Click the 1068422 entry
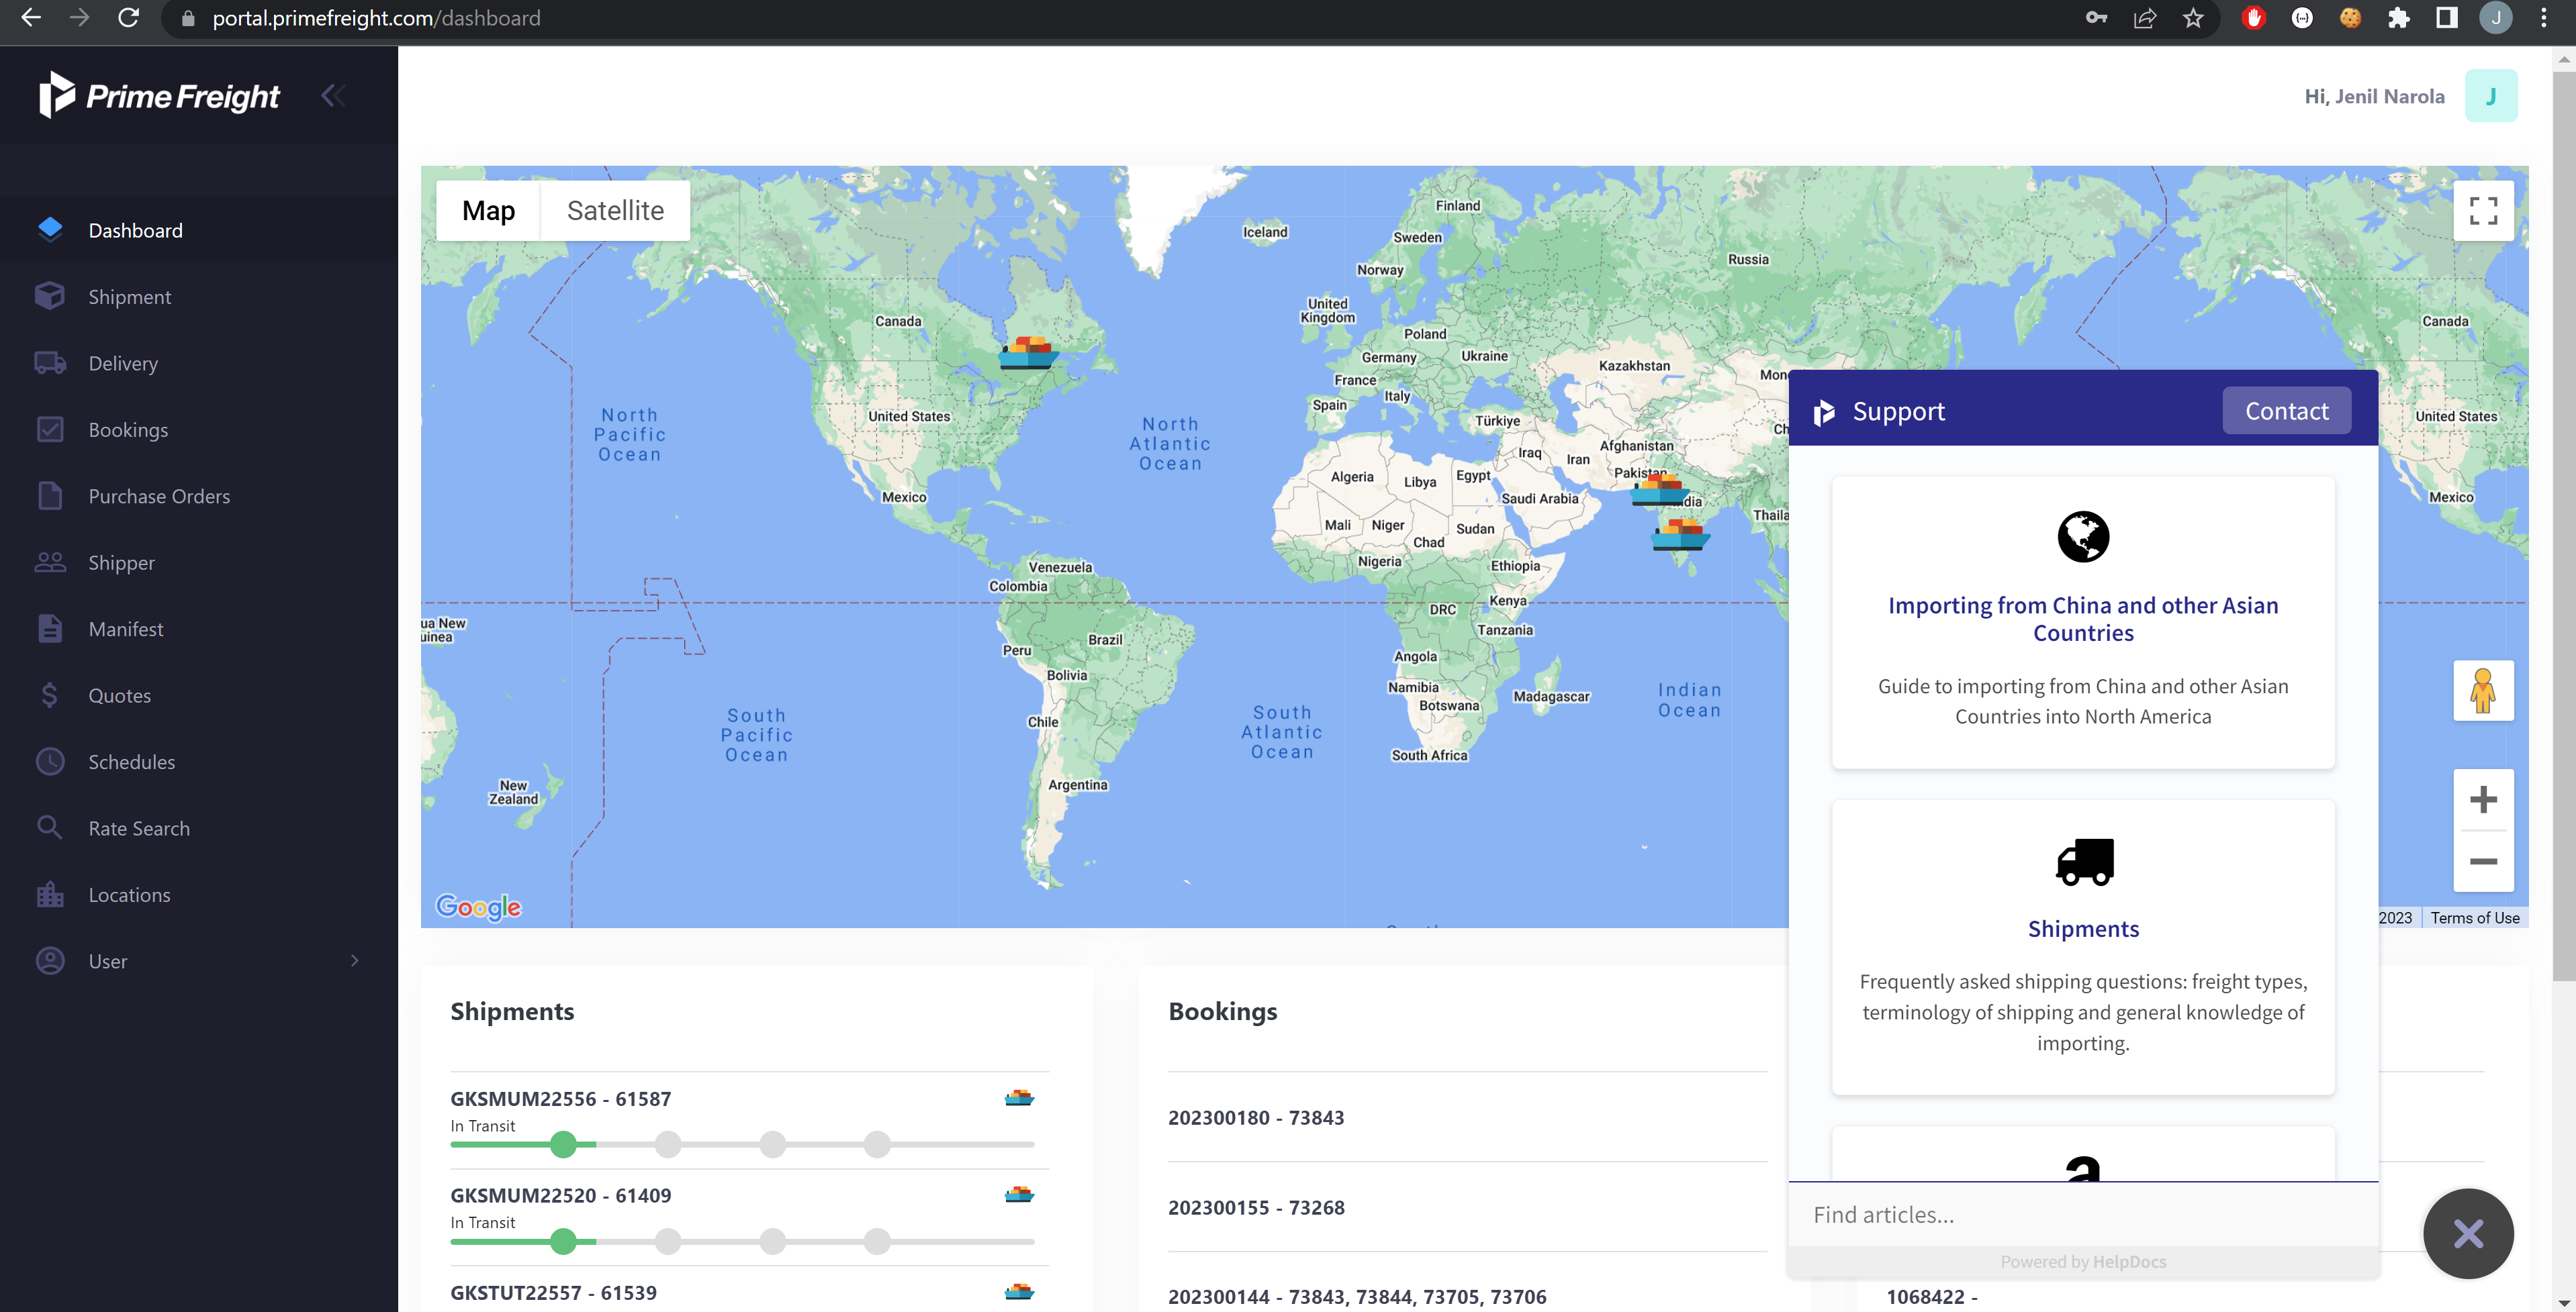This screenshot has height=1312, width=2576. click(1931, 1296)
